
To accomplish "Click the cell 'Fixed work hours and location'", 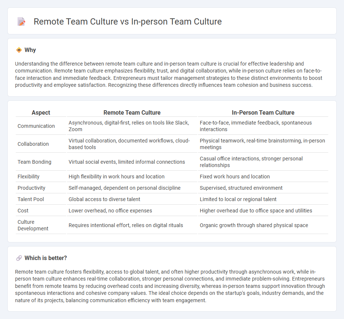I will (263, 177).
